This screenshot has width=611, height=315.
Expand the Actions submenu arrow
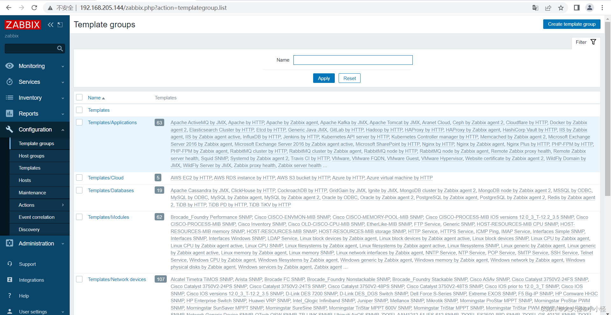[x=63, y=205]
